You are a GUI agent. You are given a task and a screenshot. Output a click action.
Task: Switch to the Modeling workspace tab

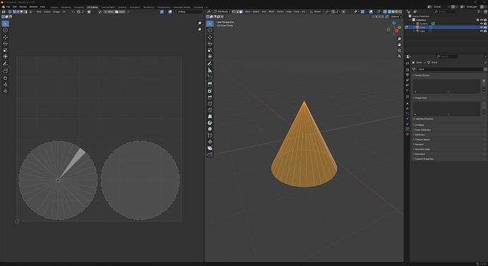coord(66,7)
